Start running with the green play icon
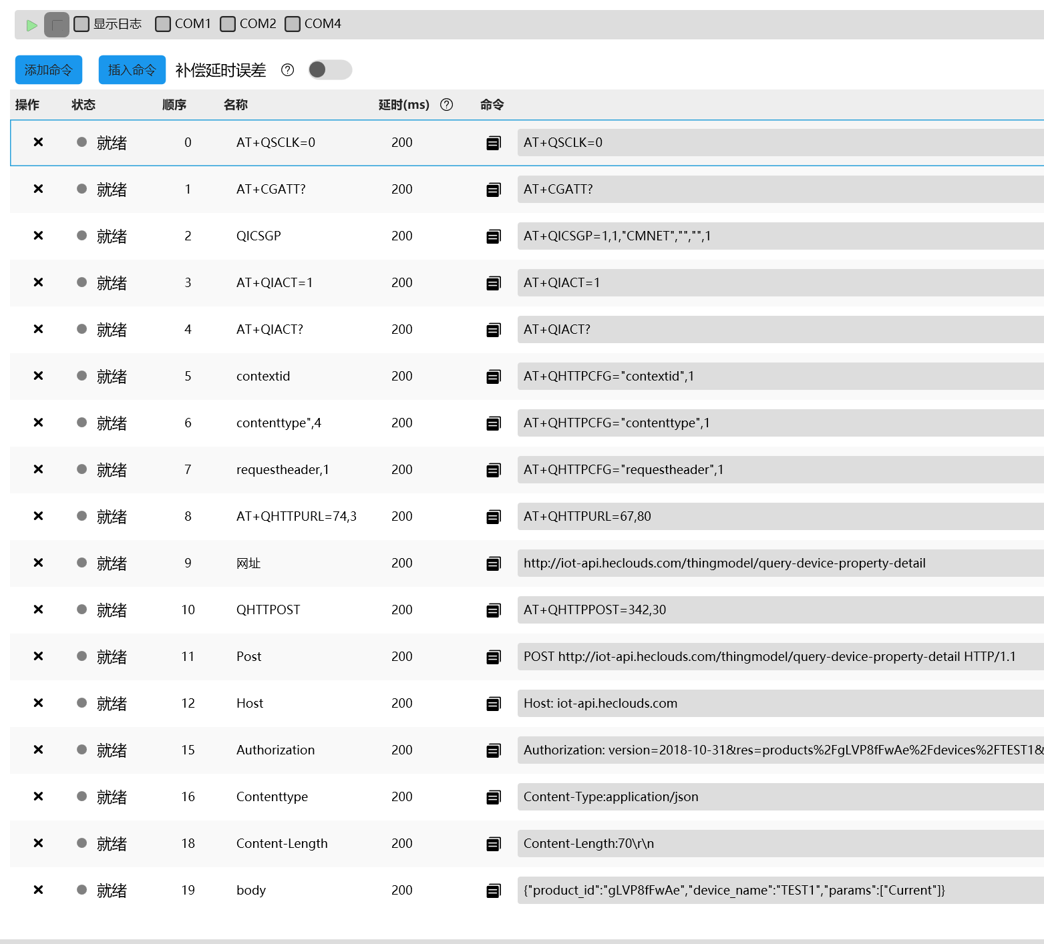The width and height of the screenshot is (1044, 944). [31, 25]
